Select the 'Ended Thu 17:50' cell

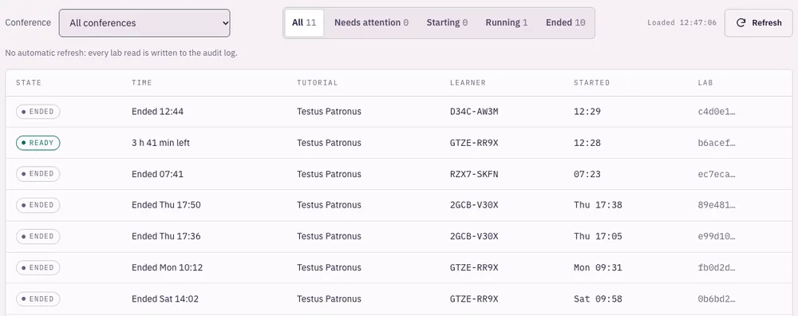coord(166,205)
